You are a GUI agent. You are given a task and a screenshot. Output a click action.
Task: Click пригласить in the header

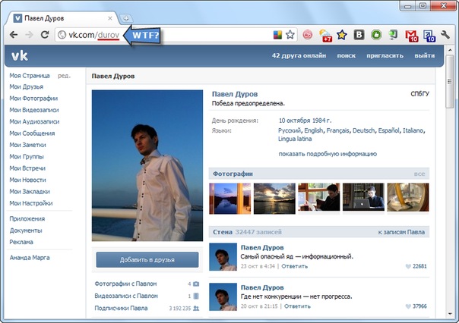pyautogui.click(x=385, y=55)
